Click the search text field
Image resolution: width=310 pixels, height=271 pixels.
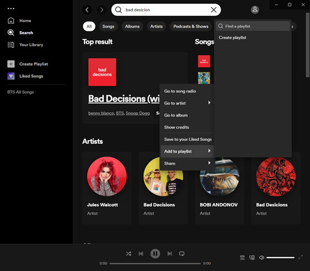(166, 10)
